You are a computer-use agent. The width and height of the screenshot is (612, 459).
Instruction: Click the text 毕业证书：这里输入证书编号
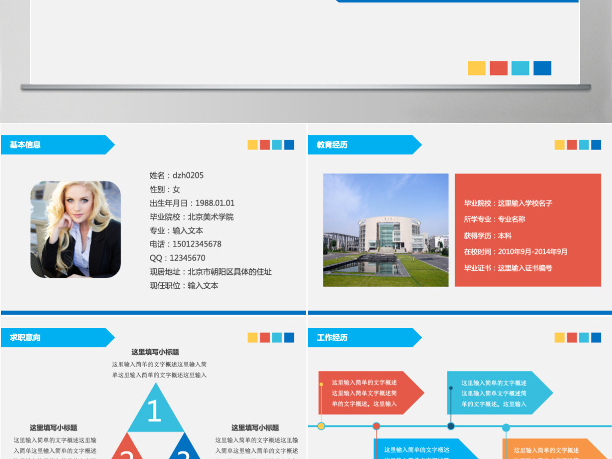coord(508,268)
